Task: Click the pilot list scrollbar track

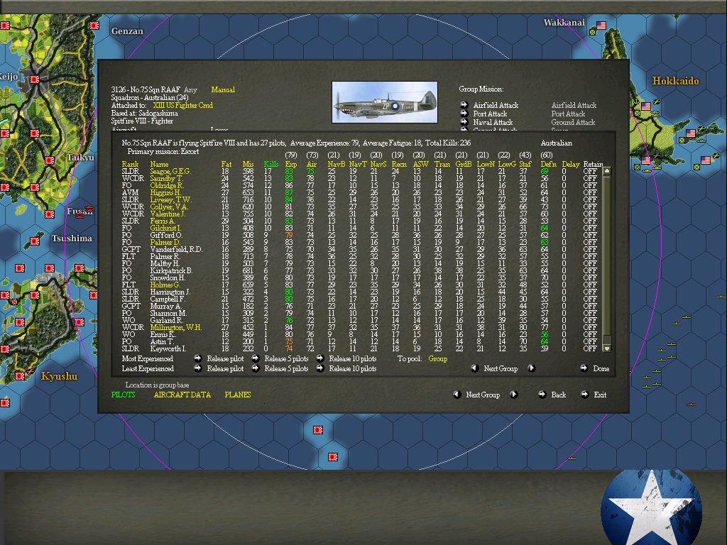Action: (606, 260)
